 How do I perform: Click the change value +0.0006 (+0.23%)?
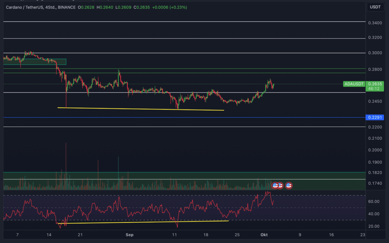[x=169, y=8]
